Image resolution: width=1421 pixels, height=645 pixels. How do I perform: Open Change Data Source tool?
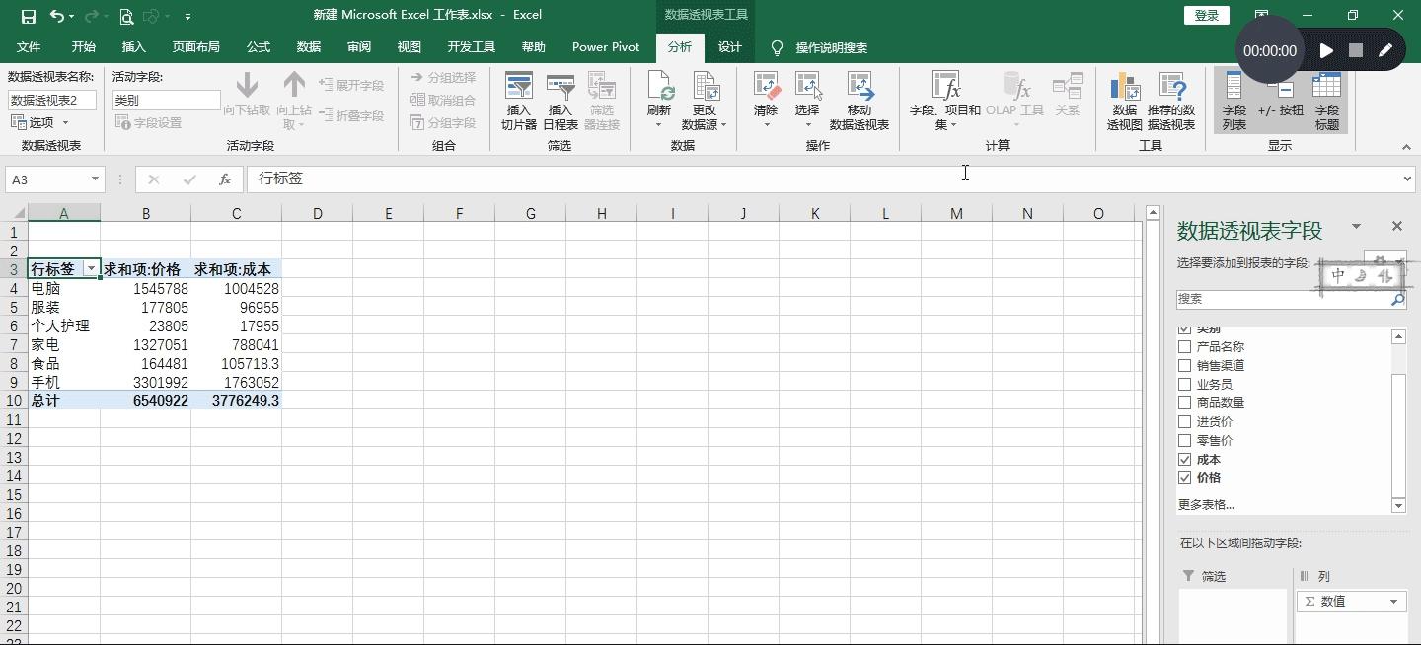[x=705, y=100]
